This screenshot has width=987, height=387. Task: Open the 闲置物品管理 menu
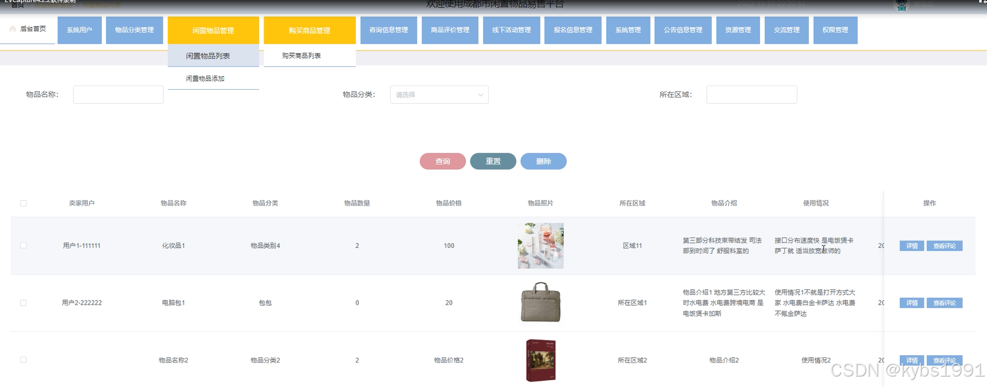tap(213, 30)
